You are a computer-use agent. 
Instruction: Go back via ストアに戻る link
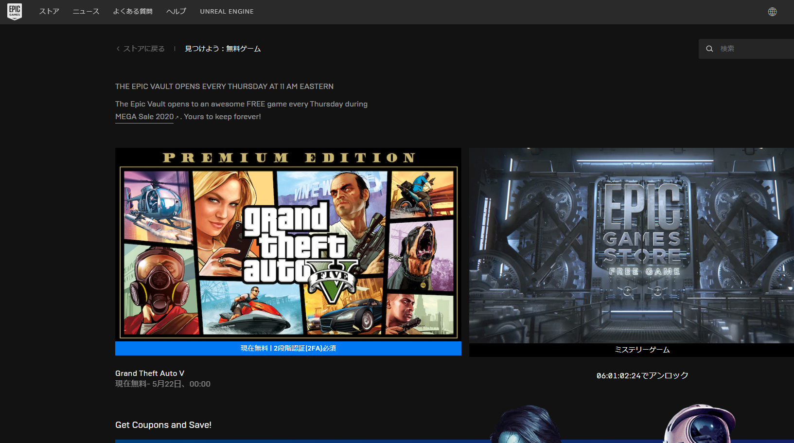click(x=144, y=49)
